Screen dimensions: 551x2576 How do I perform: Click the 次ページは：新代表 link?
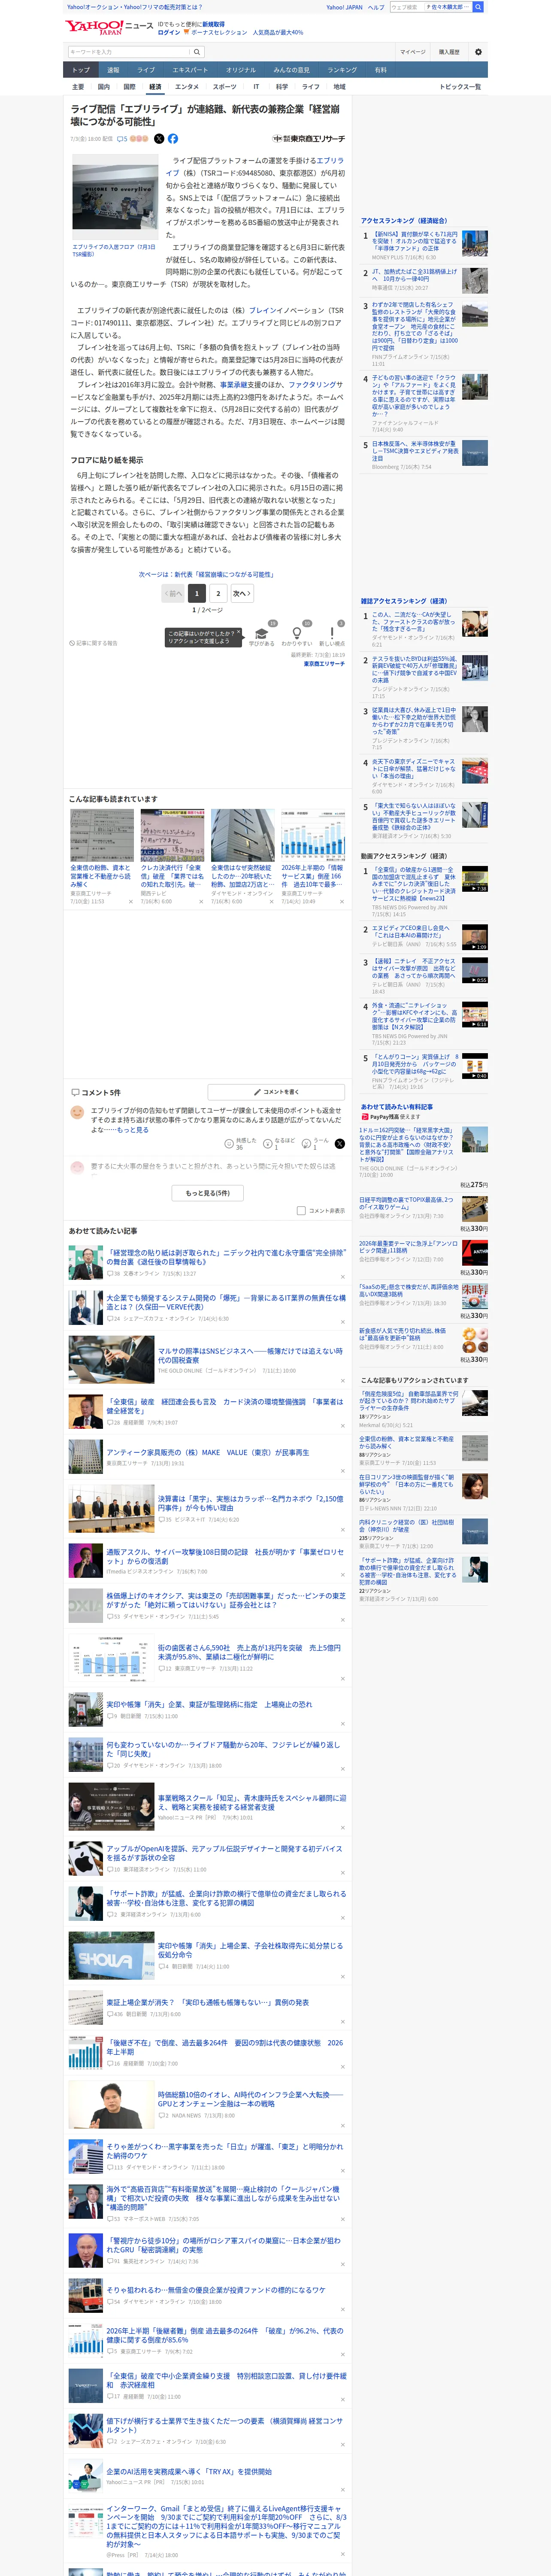coord(206,574)
